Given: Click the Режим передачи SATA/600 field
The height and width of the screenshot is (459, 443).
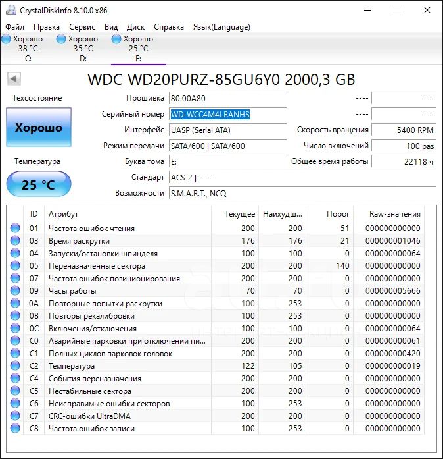Looking at the screenshot, I should click(x=227, y=146).
